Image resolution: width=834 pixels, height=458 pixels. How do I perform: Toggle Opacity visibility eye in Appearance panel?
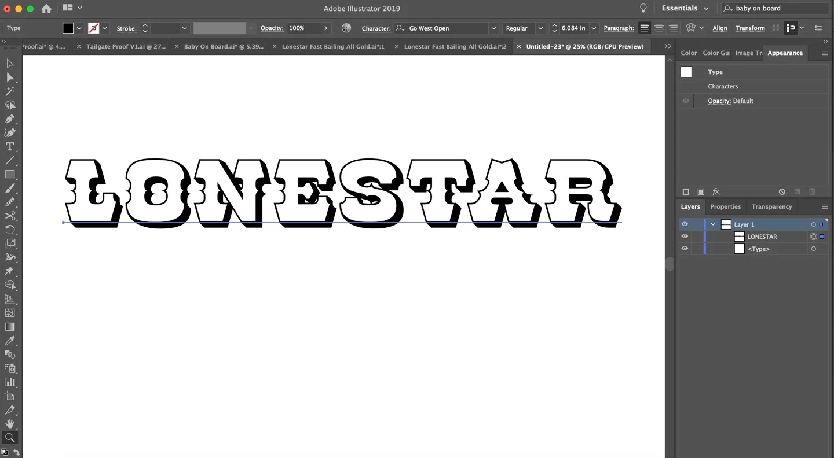pos(686,101)
